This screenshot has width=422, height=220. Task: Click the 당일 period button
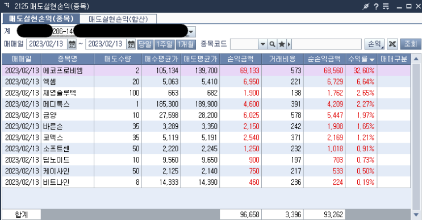[x=145, y=44]
